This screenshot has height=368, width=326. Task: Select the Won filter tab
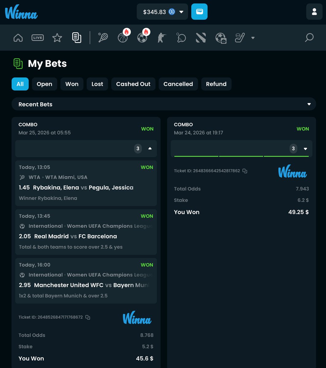point(72,84)
